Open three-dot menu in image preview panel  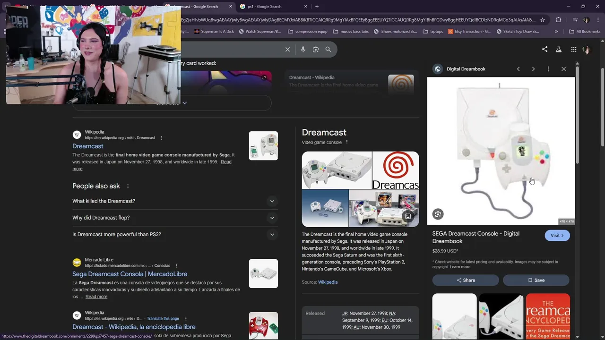[548, 69]
